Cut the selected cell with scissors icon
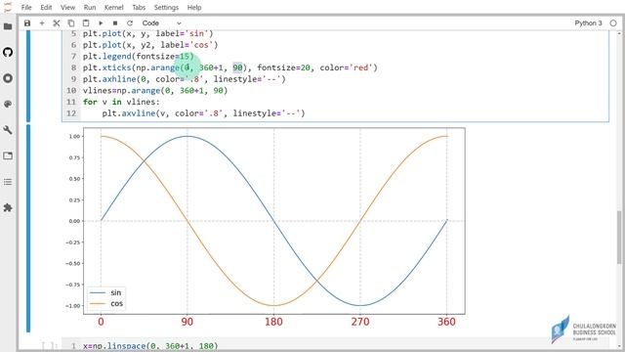 (x=57, y=23)
